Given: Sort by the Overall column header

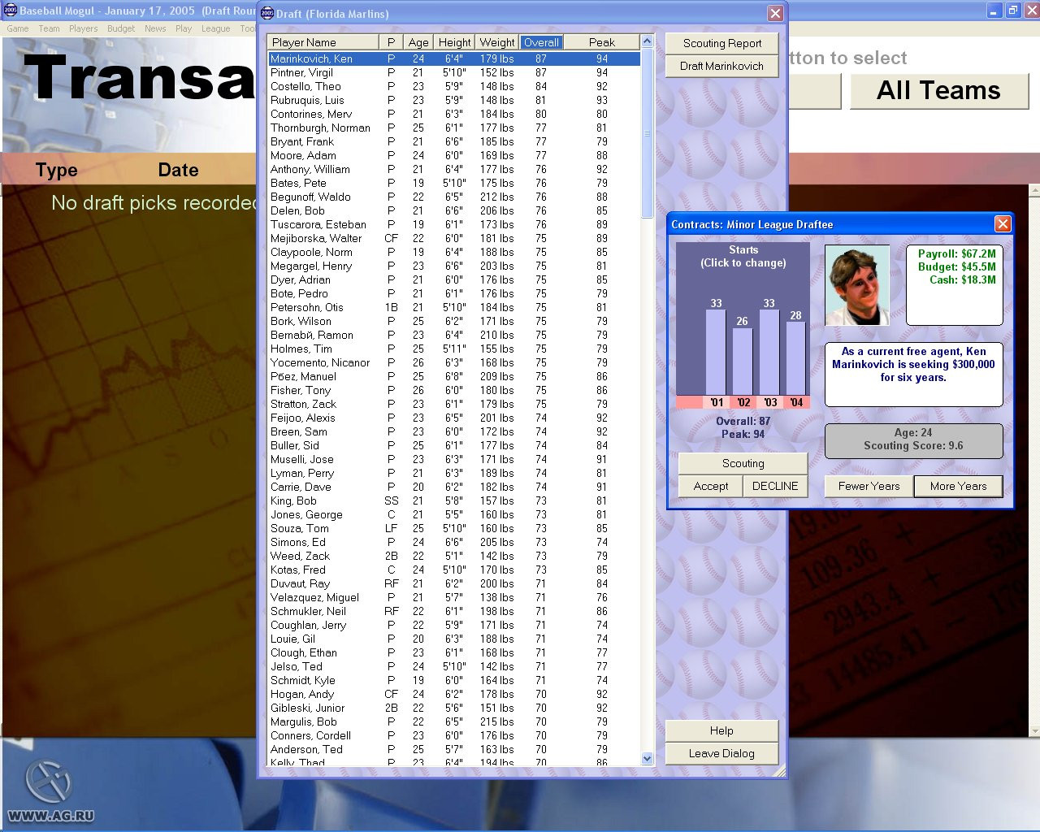Looking at the screenshot, I should (542, 42).
